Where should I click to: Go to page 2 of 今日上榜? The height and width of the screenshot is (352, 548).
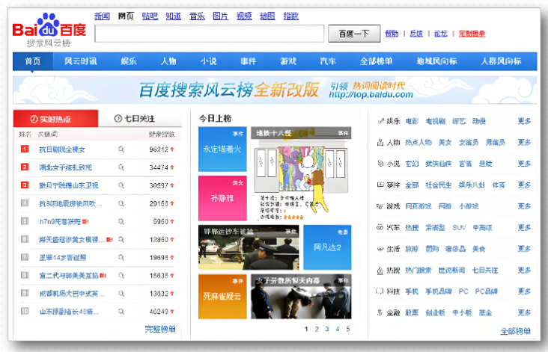click(317, 329)
